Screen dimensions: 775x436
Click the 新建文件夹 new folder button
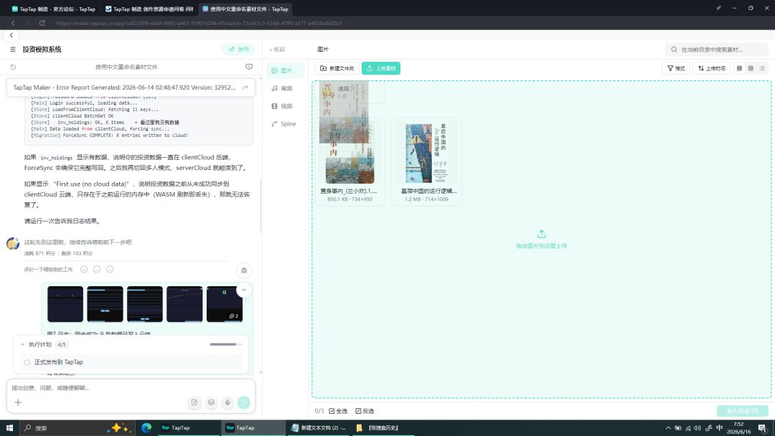pos(337,69)
